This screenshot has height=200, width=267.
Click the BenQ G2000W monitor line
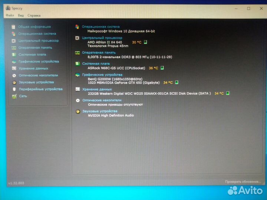[x=115, y=79]
